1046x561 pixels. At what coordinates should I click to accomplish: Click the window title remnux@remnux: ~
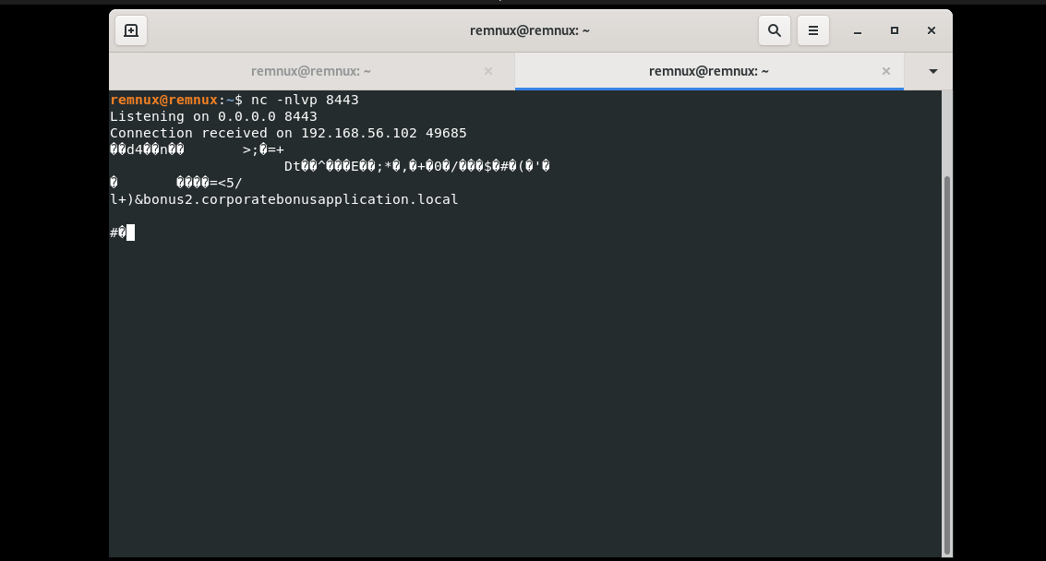(530, 30)
